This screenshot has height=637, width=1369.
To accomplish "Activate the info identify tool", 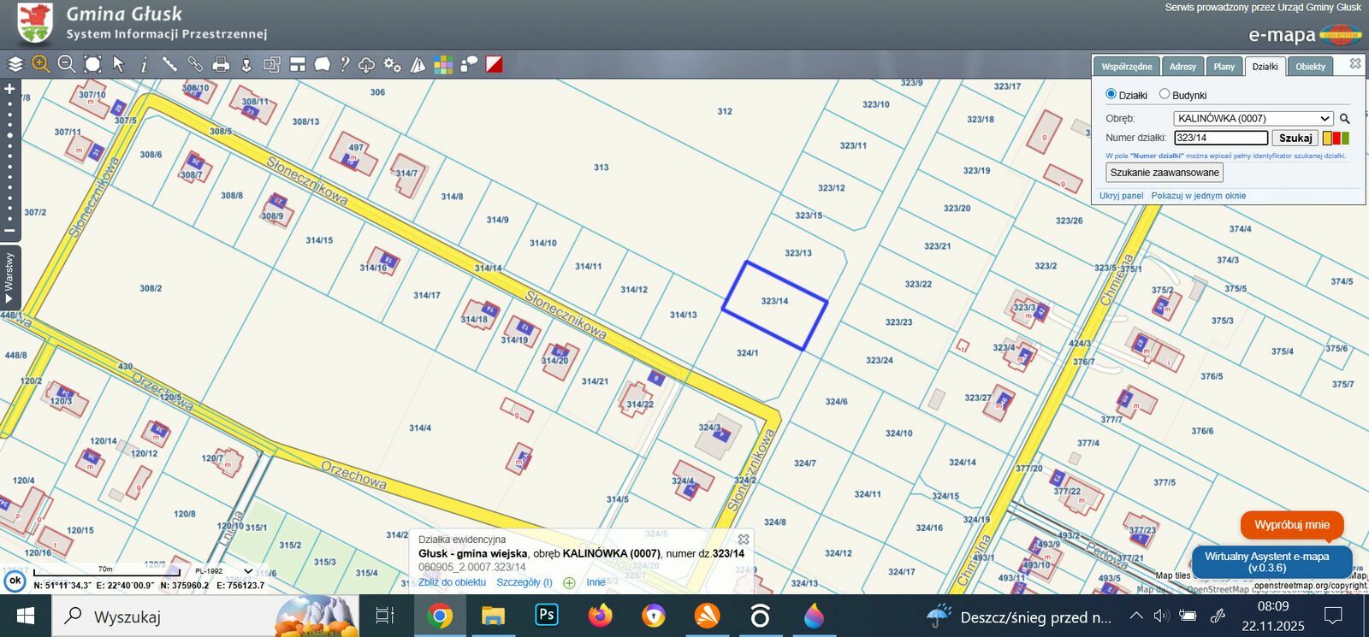I will click(144, 64).
